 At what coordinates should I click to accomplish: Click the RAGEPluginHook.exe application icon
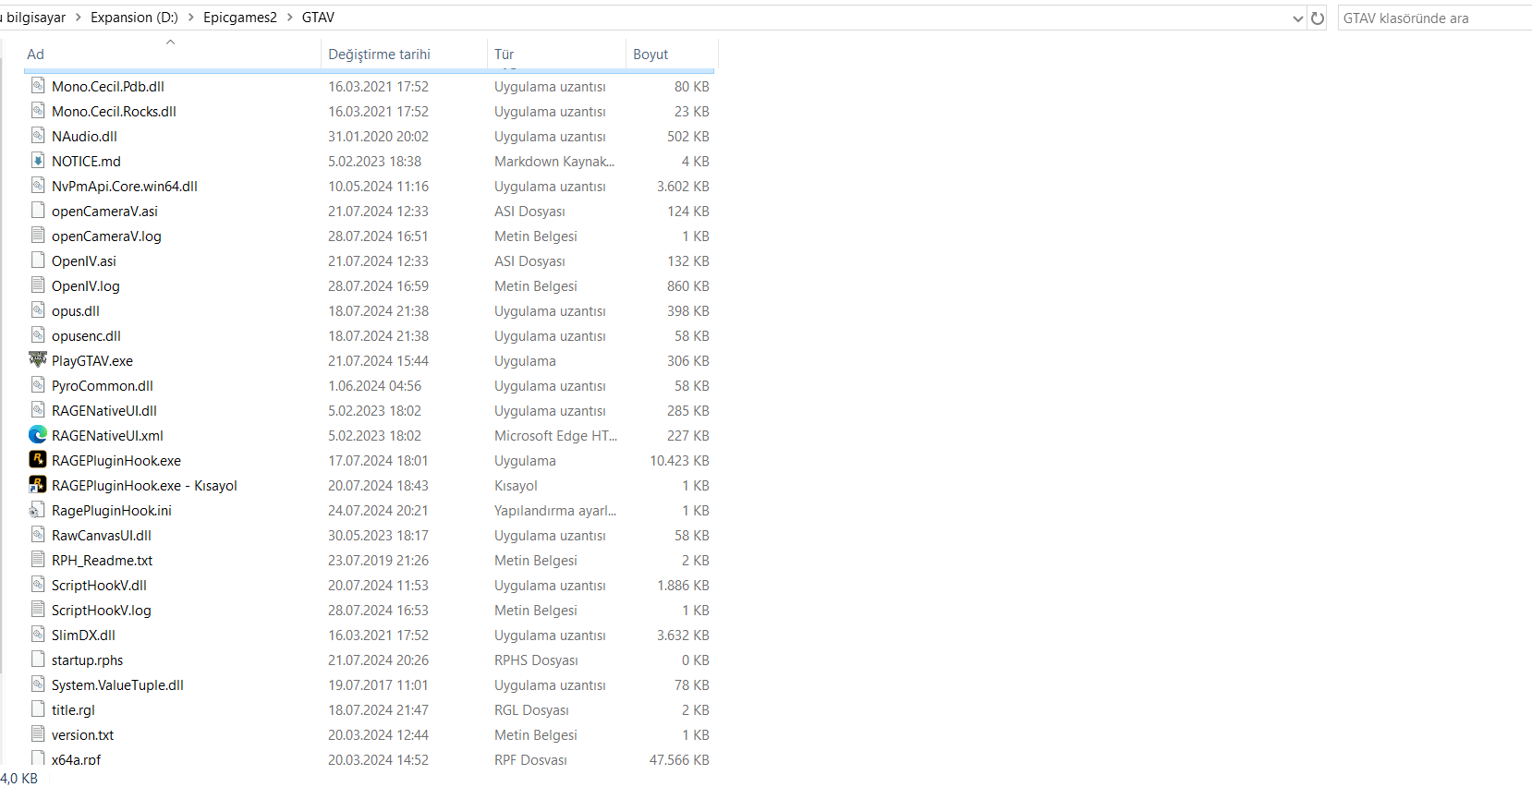pyautogui.click(x=38, y=460)
